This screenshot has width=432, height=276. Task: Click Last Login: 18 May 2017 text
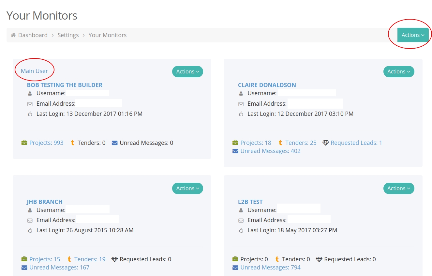[x=292, y=230]
